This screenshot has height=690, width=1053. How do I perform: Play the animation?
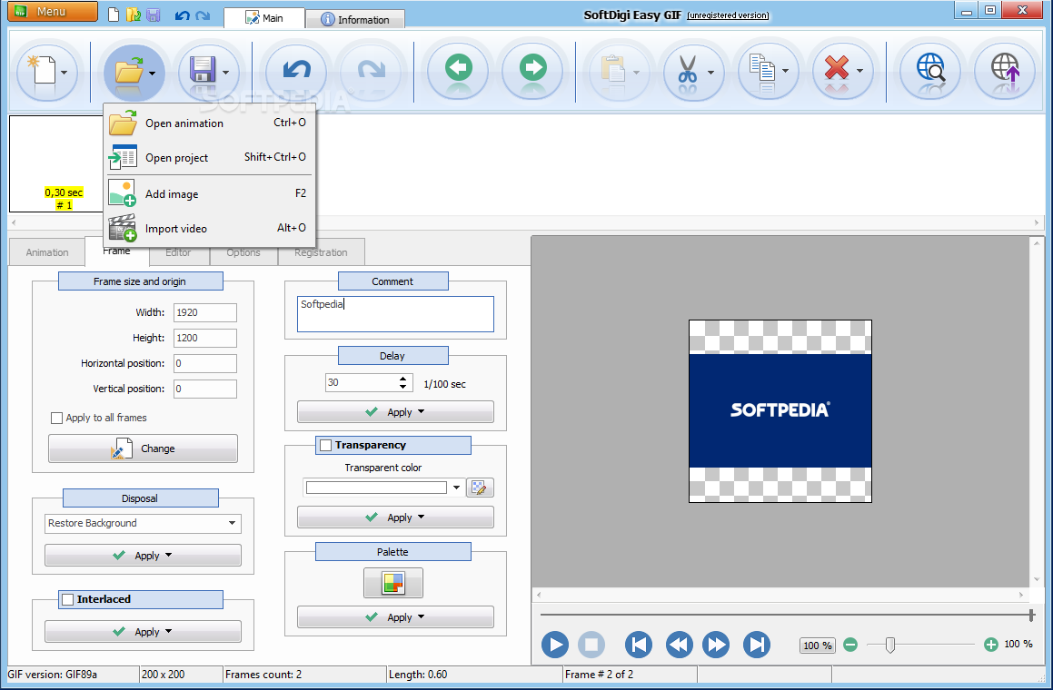click(x=555, y=645)
